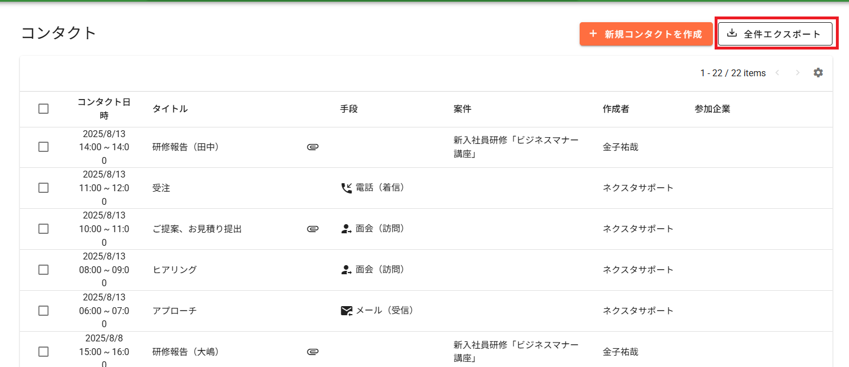Screen dimensions: 849x367
Task: Click the table settings gear icon
Action: (818, 73)
